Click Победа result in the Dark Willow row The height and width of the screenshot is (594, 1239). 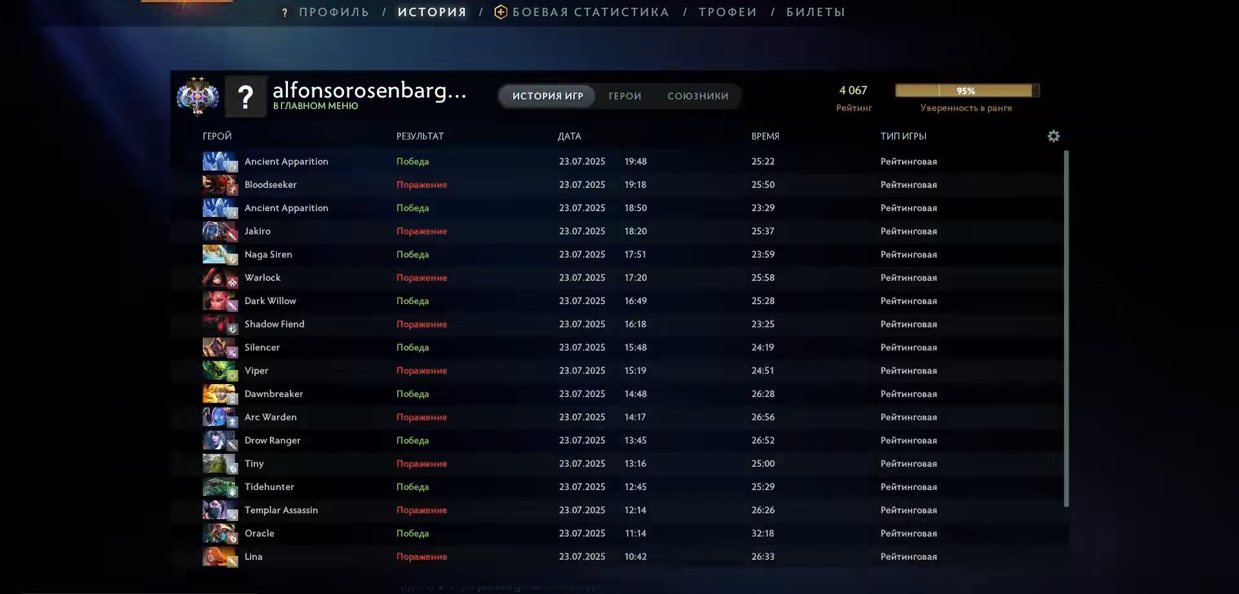[413, 301]
